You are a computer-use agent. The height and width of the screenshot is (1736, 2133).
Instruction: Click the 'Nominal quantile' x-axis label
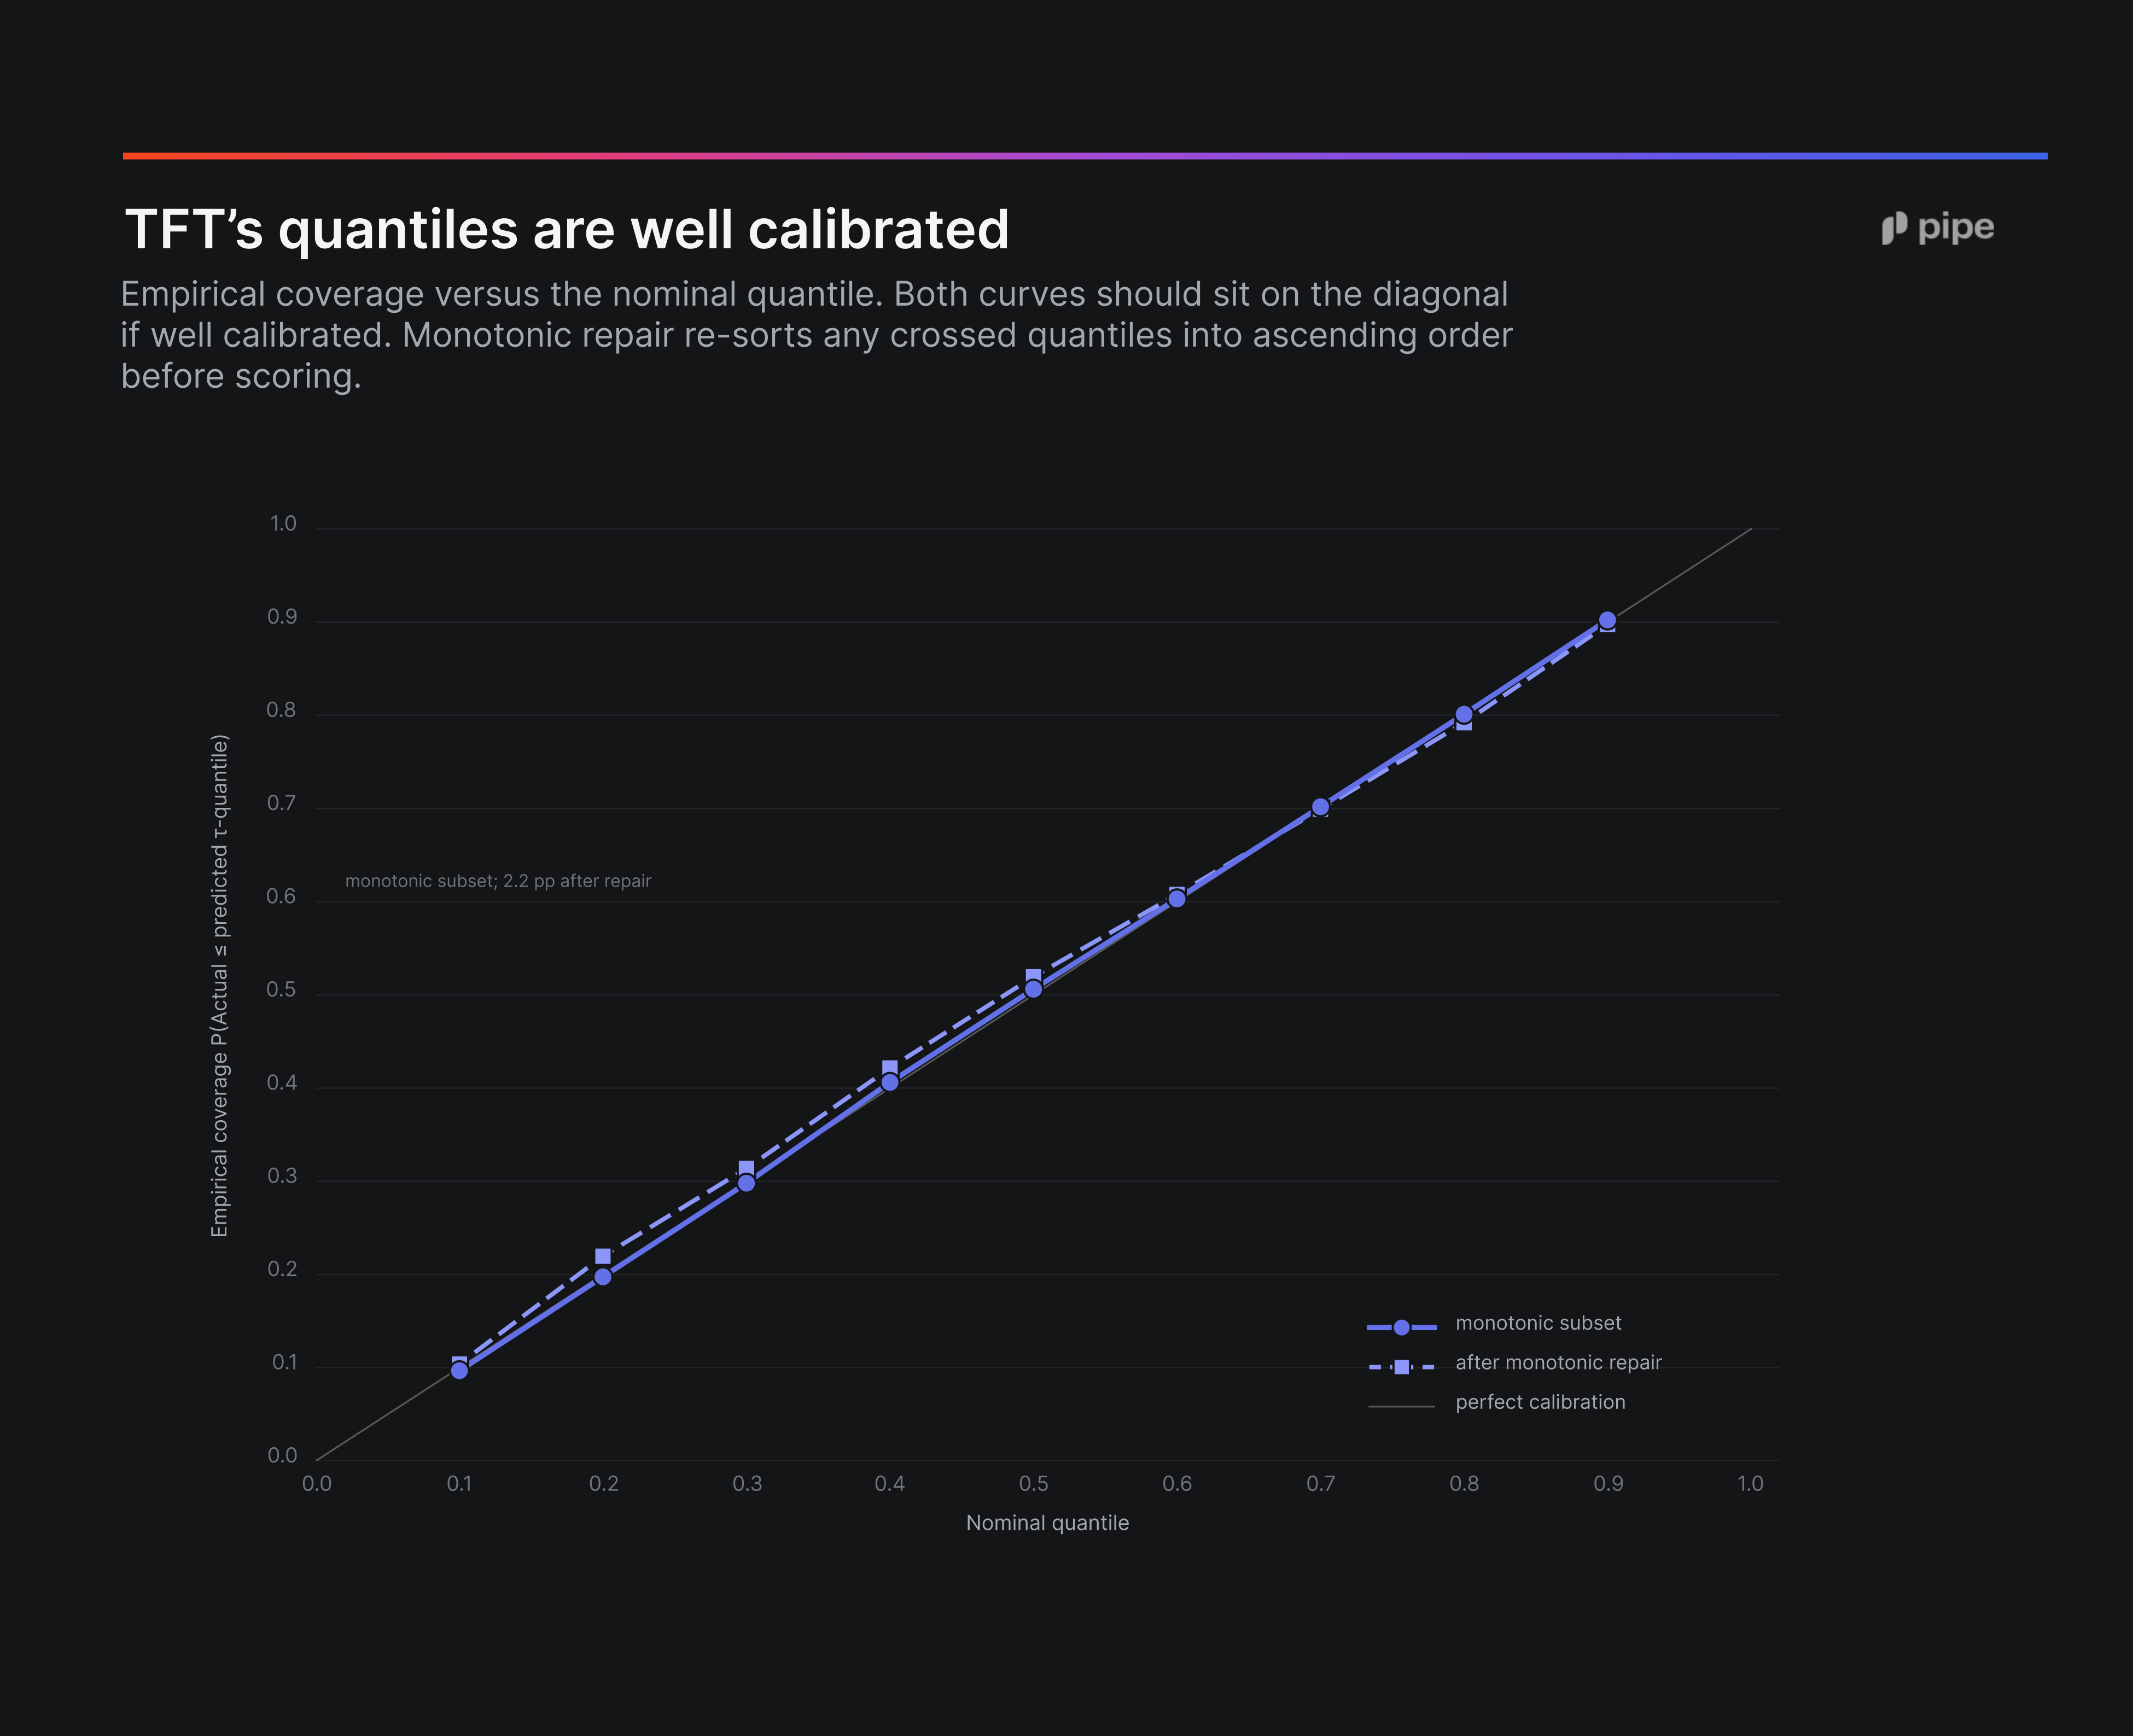pyautogui.click(x=1047, y=1523)
